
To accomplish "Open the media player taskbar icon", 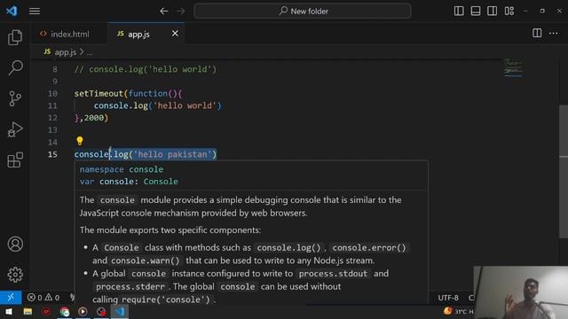I will pyautogui.click(x=83, y=311).
